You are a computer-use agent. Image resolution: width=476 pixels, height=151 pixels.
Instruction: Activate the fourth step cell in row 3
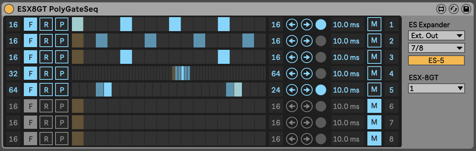(114, 57)
